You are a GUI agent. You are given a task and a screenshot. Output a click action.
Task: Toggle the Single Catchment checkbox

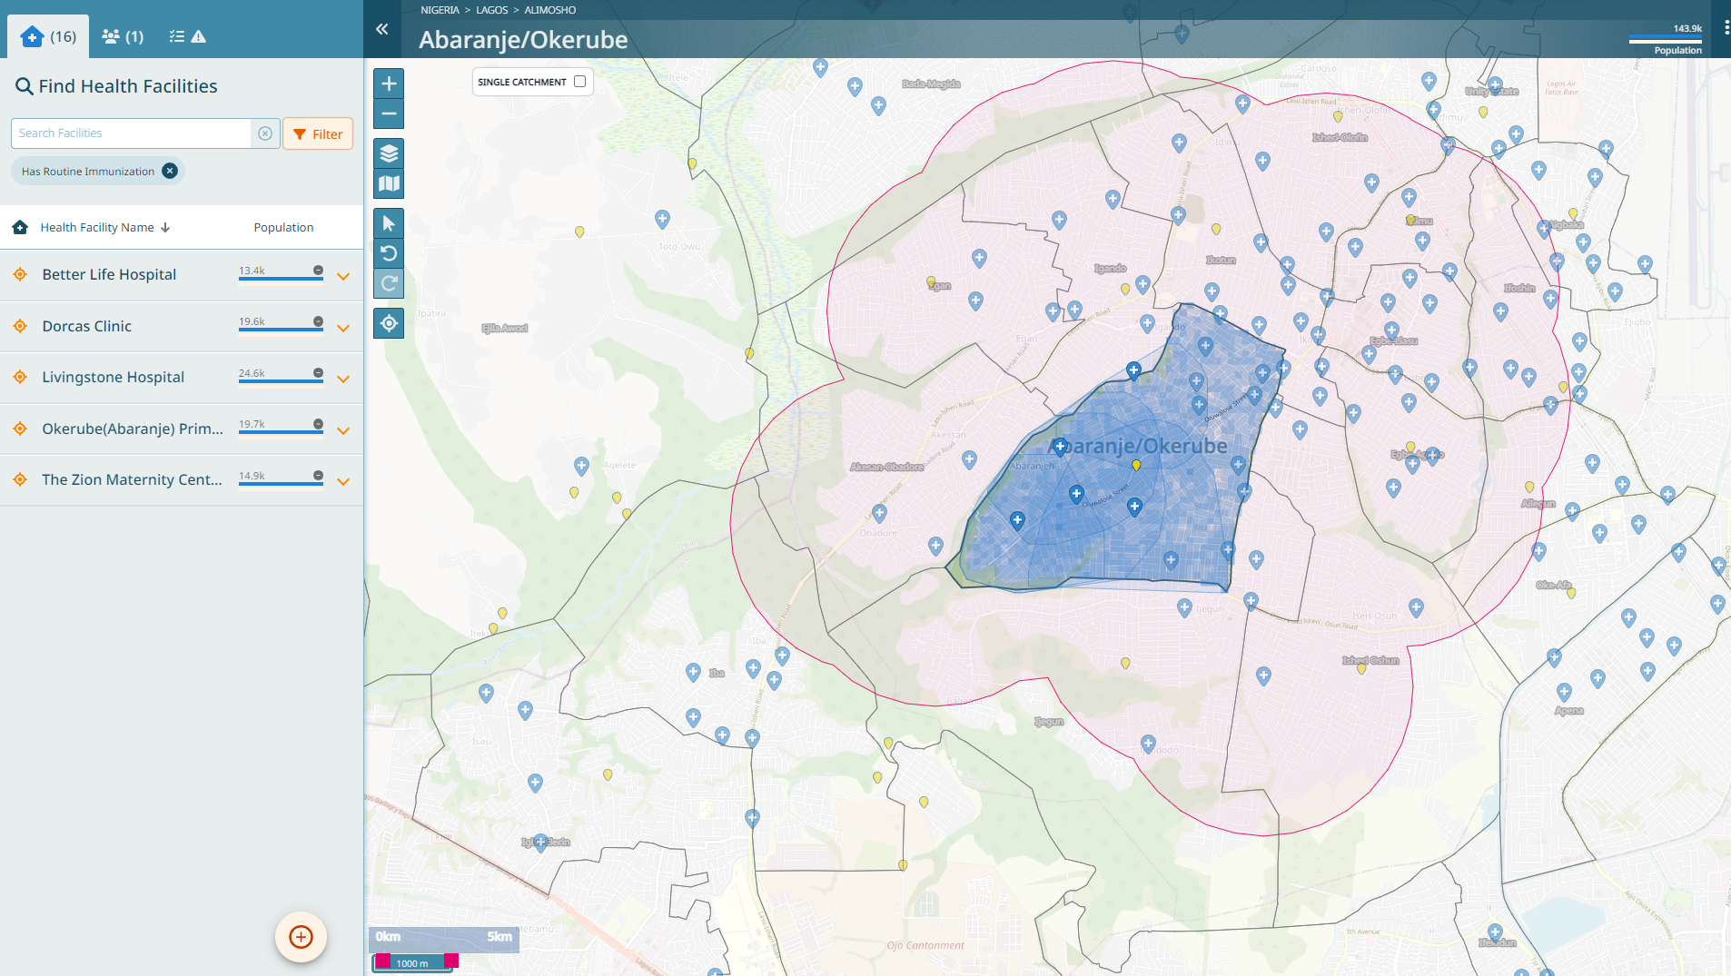tap(579, 82)
